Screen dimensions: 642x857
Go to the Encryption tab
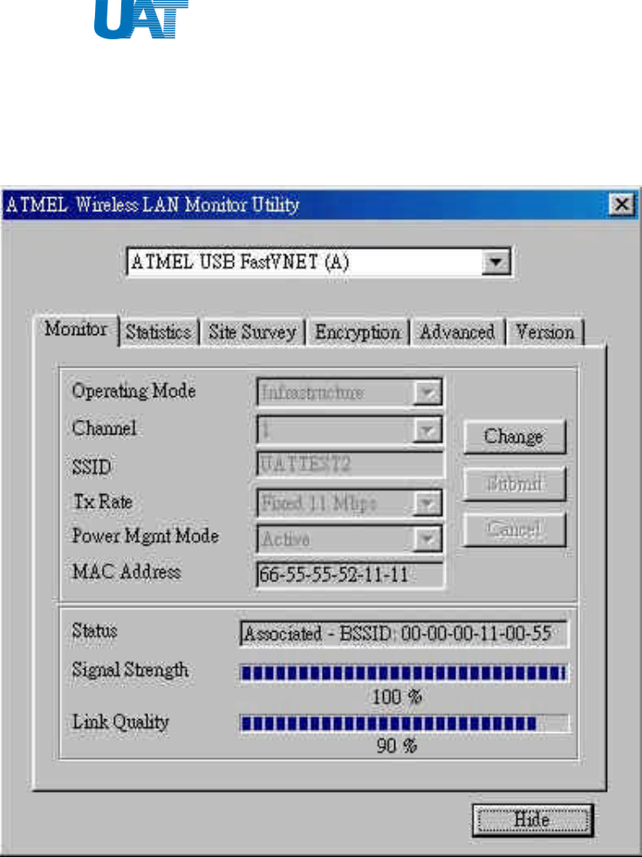click(x=358, y=333)
